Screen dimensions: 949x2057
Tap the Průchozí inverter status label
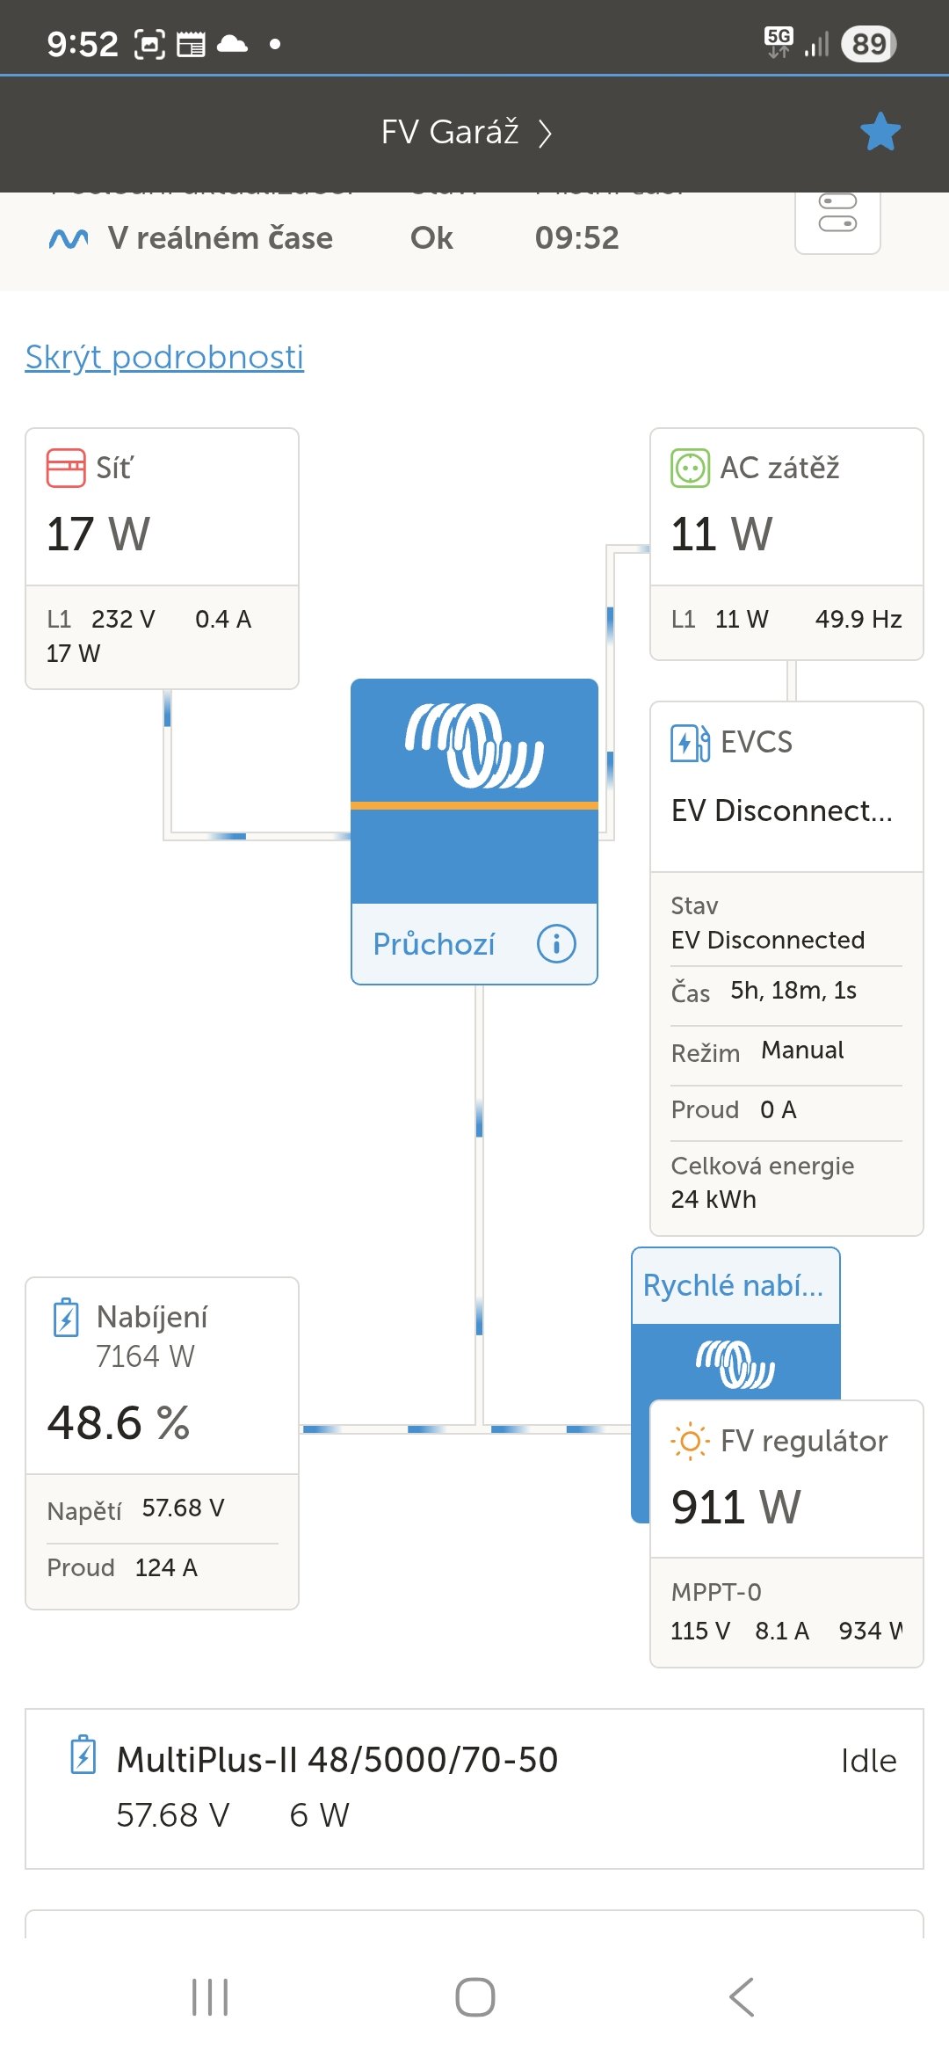(x=434, y=944)
